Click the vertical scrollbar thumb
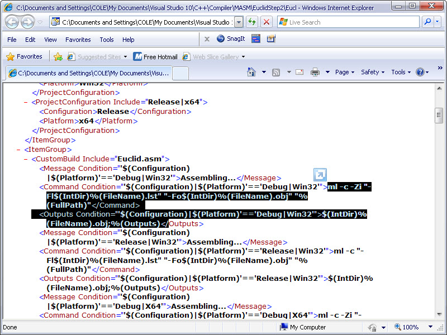The height and width of the screenshot is (335, 447). [439, 116]
